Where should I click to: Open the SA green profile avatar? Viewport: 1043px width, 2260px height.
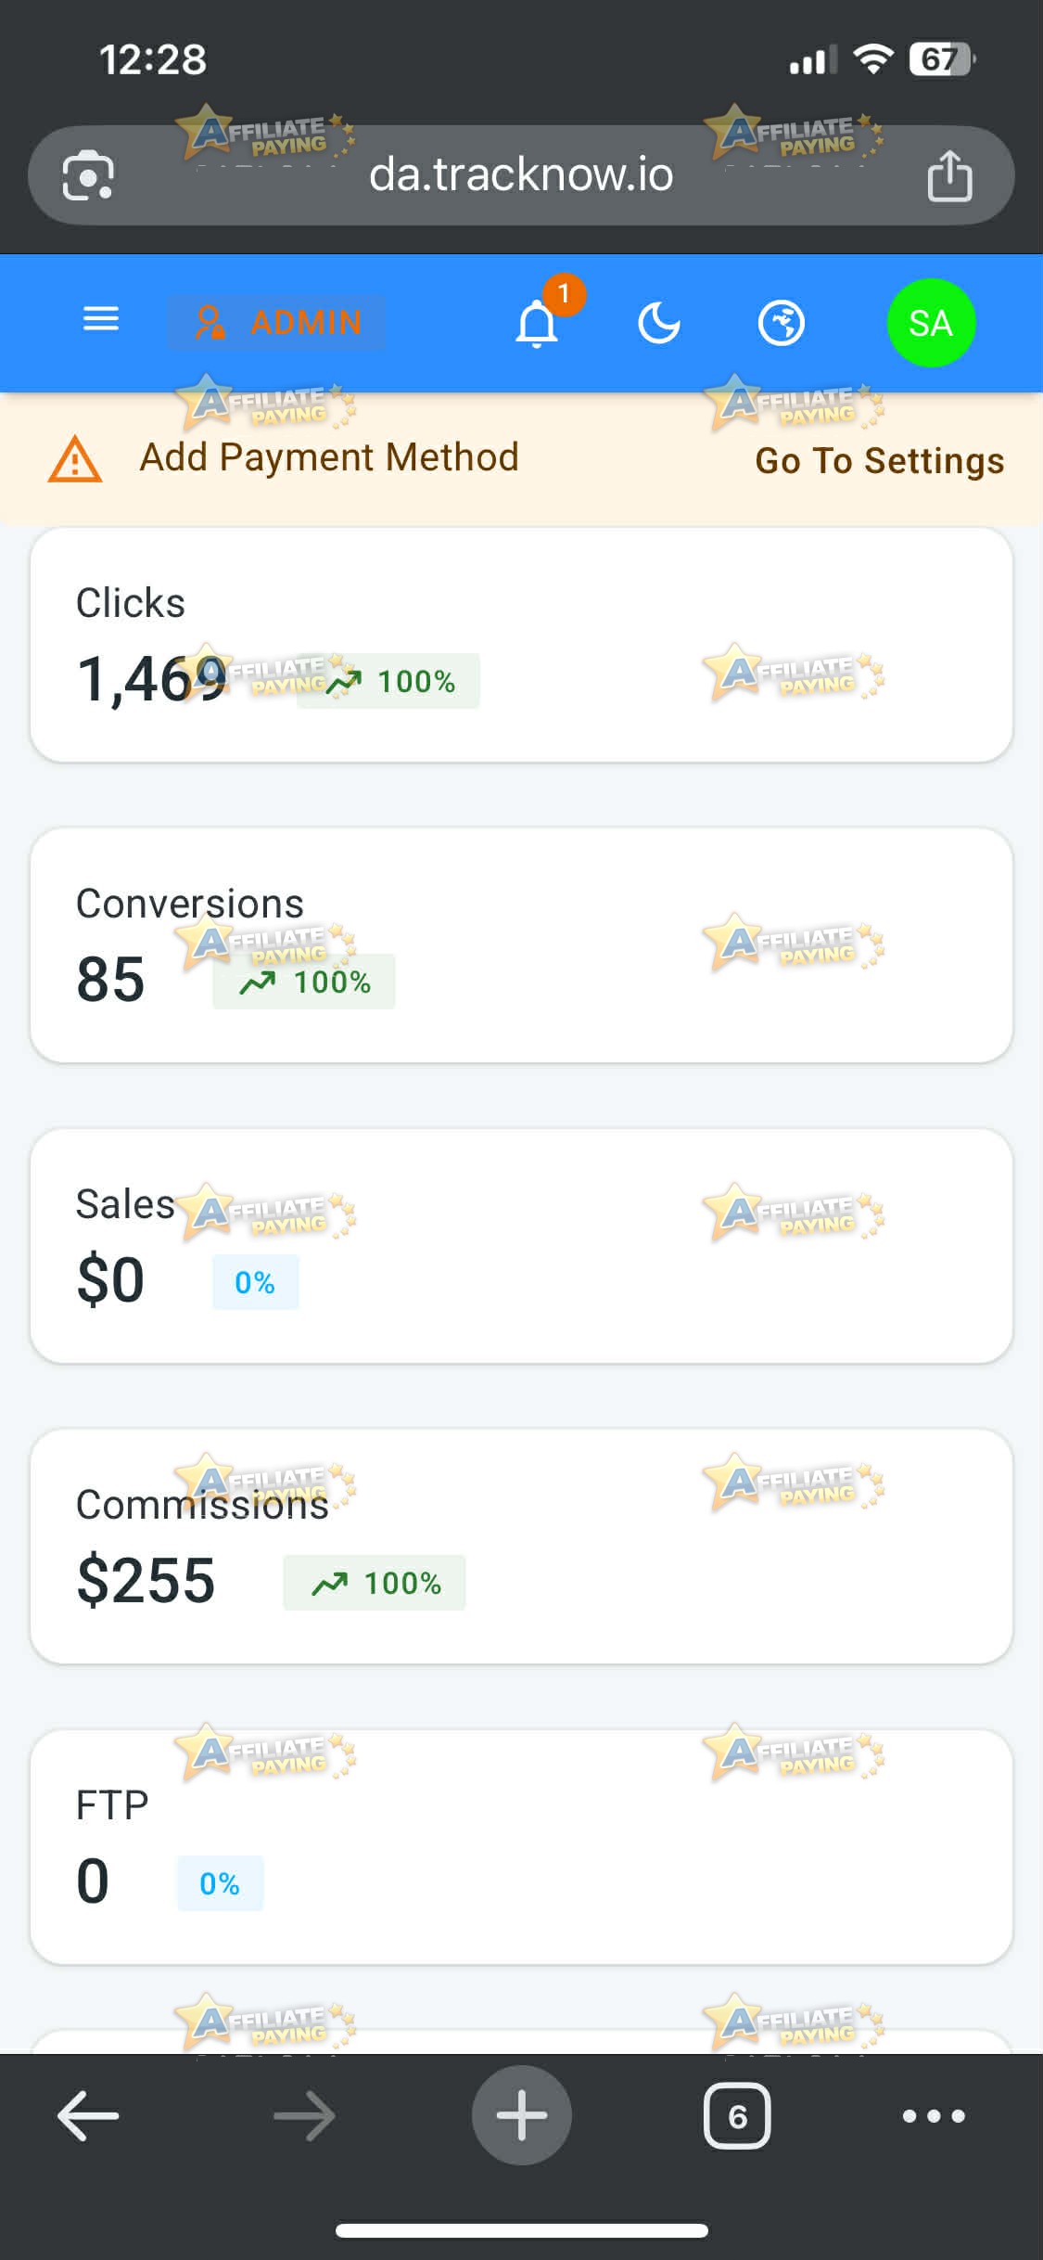tap(931, 323)
